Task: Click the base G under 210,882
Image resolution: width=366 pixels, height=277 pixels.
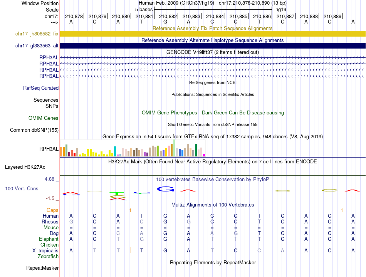Action: point(165,22)
